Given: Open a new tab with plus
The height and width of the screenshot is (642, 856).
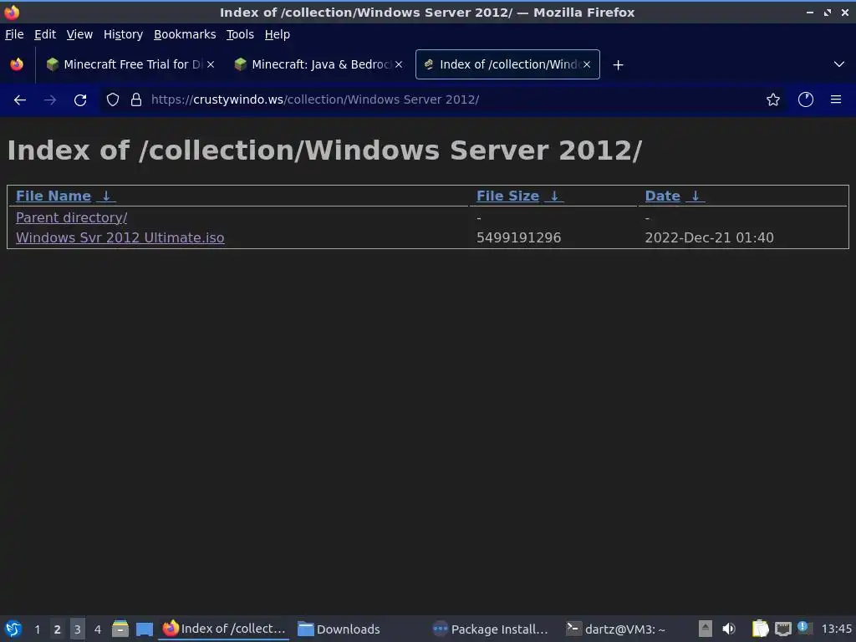Looking at the screenshot, I should 618,65.
